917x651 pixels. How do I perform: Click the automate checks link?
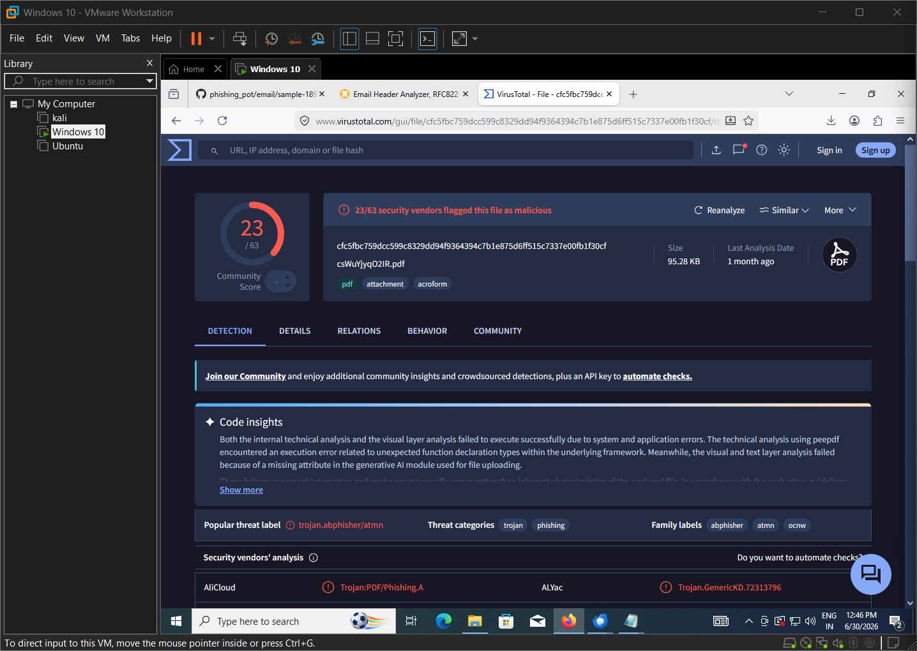tap(657, 376)
